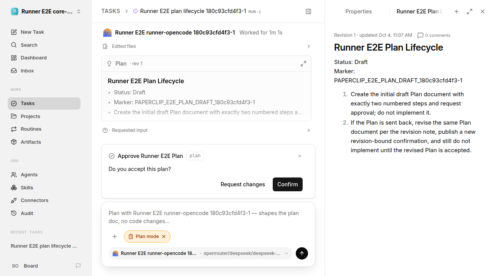Go to Dashboard in the sidebar
The image size is (491, 276).
44,58
